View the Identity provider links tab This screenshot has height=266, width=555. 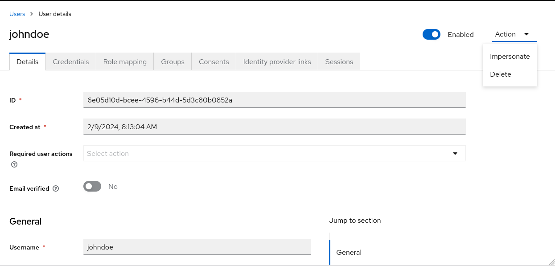pyautogui.click(x=277, y=61)
